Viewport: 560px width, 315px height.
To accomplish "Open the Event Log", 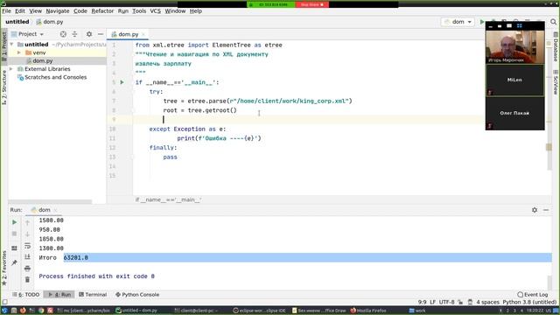I will click(533, 295).
